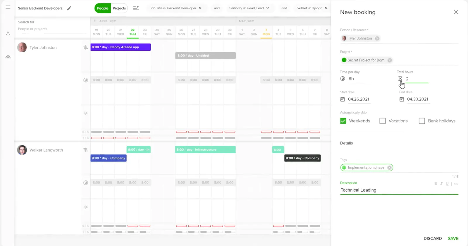Click Walker Langworth's clock capacity icon
This screenshot has width=468, height=246.
tap(86, 183)
